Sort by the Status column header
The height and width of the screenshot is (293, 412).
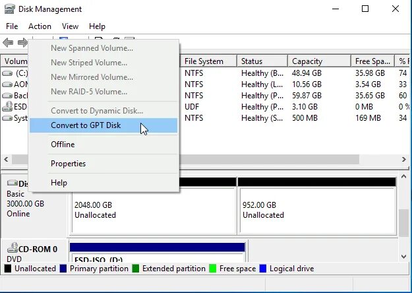coord(262,61)
